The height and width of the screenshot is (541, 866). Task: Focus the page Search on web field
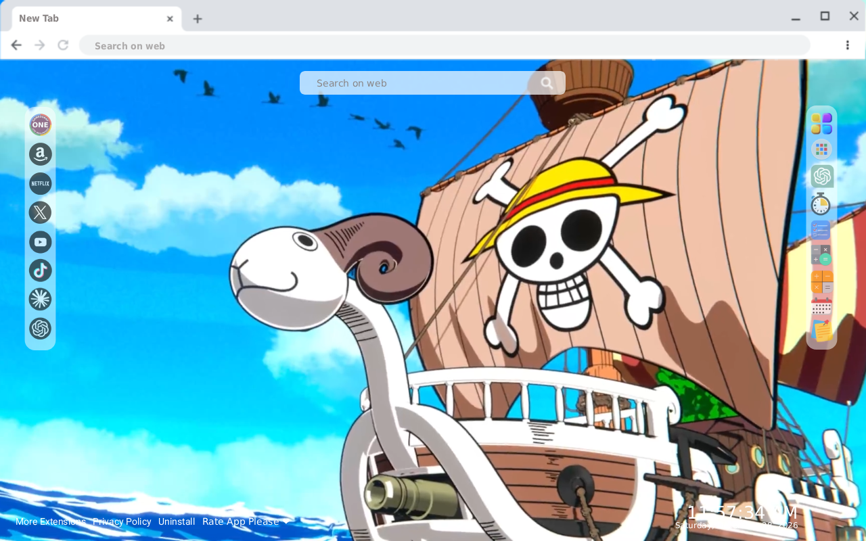pyautogui.click(x=432, y=83)
